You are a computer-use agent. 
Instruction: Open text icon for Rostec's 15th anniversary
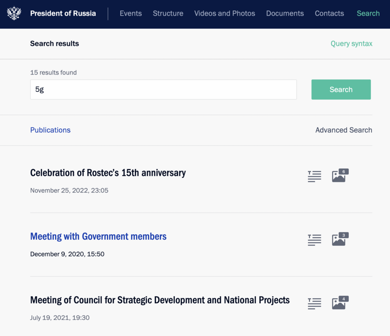pos(315,177)
